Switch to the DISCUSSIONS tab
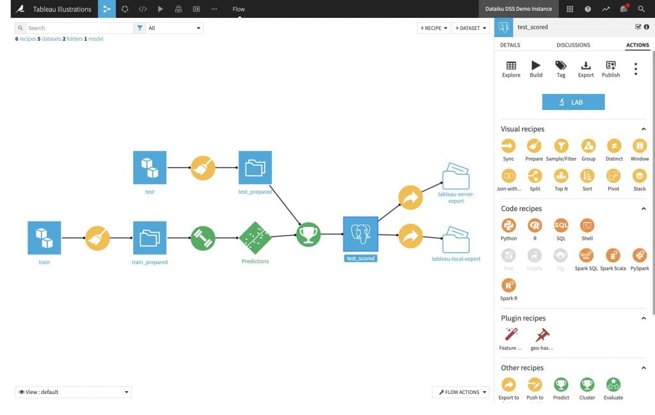 click(x=573, y=45)
